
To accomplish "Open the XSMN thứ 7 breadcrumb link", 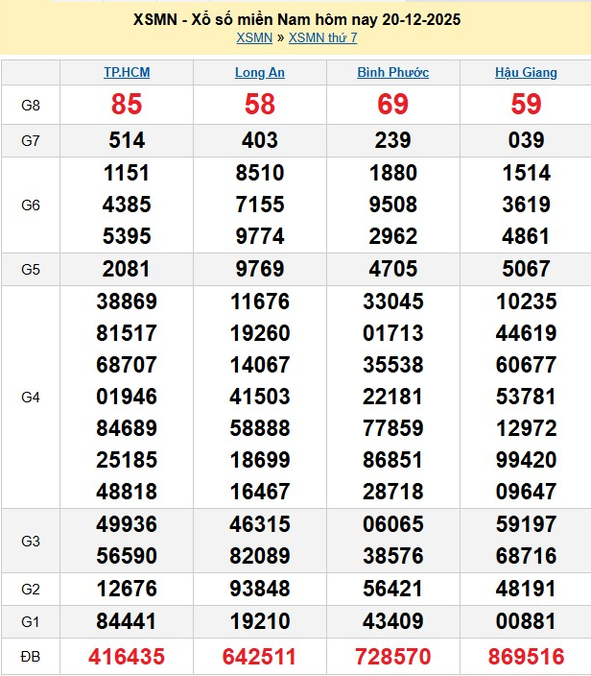I will tap(322, 37).
